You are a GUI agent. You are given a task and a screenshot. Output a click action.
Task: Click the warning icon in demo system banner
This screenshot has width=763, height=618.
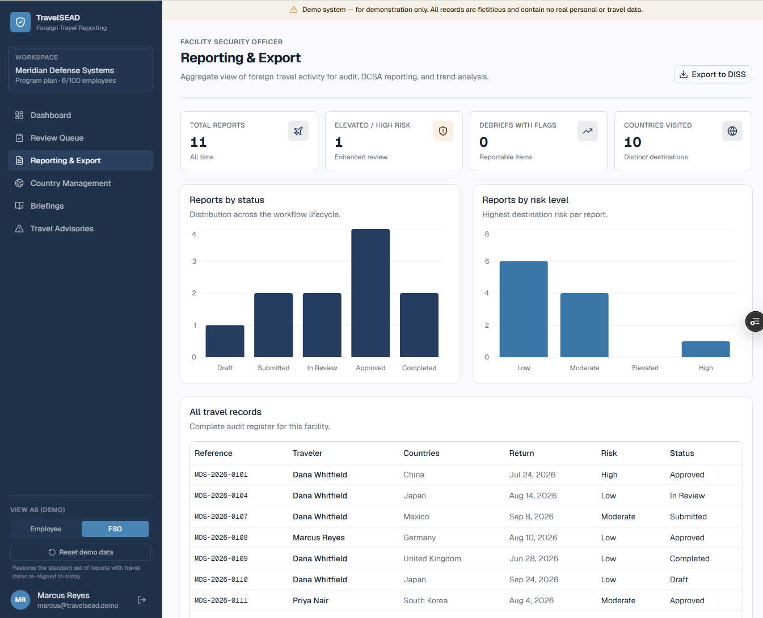pyautogui.click(x=294, y=10)
